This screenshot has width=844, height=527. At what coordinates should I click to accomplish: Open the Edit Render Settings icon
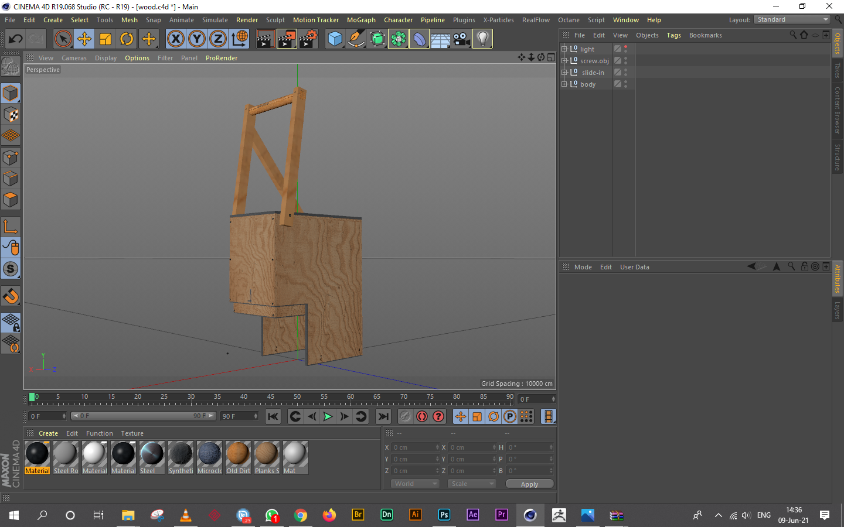point(308,39)
